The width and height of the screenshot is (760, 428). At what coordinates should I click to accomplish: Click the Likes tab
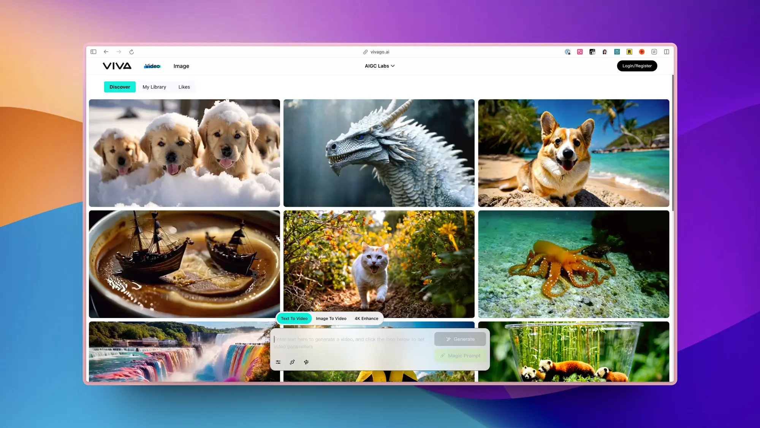(x=184, y=87)
